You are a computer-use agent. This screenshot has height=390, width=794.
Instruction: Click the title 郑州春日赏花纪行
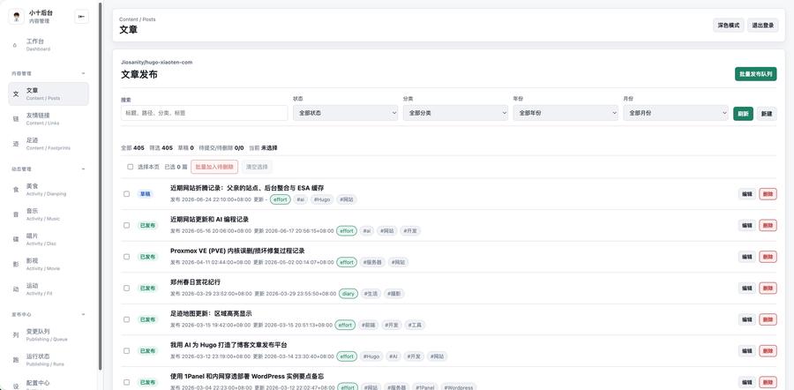click(x=196, y=282)
